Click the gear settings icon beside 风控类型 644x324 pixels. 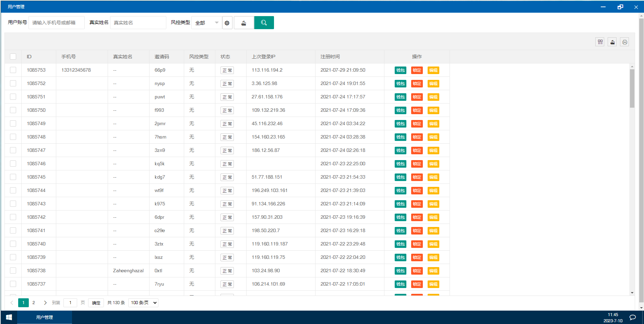pos(227,23)
